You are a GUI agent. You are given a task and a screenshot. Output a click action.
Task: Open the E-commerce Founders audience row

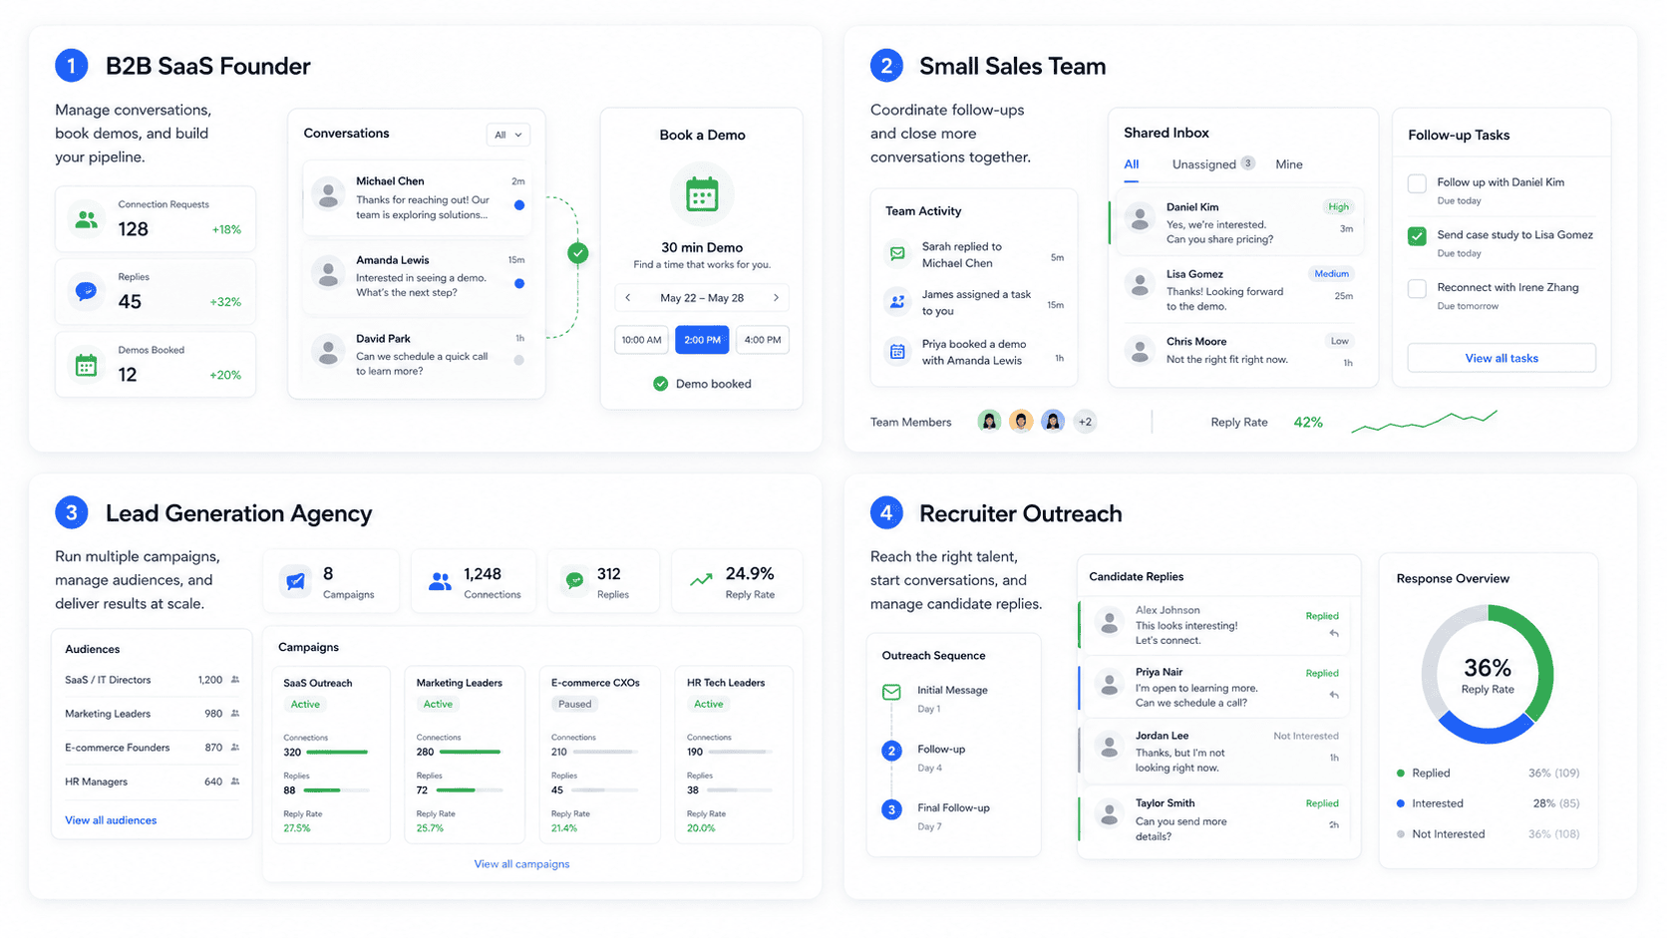click(x=152, y=748)
